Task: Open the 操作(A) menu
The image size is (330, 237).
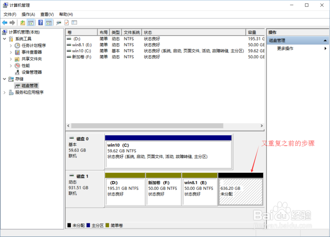Action: click(x=28, y=14)
